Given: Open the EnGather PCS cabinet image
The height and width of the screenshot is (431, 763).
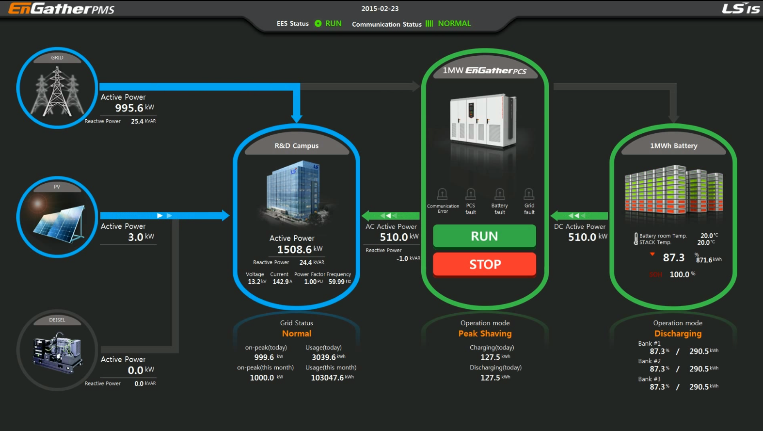Looking at the screenshot, I should pos(483,121).
